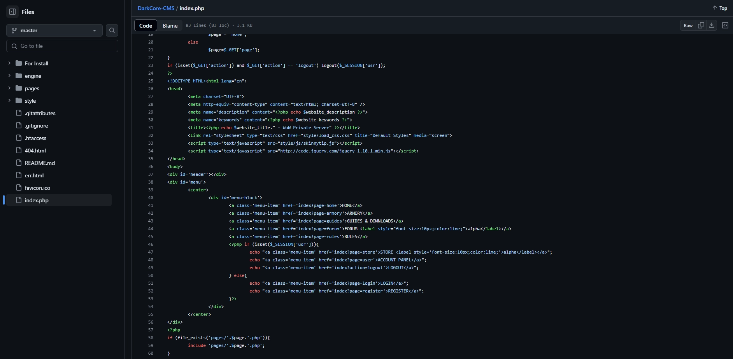The width and height of the screenshot is (733, 359).
Task: Copy raw file contents icon
Action: pos(701,25)
